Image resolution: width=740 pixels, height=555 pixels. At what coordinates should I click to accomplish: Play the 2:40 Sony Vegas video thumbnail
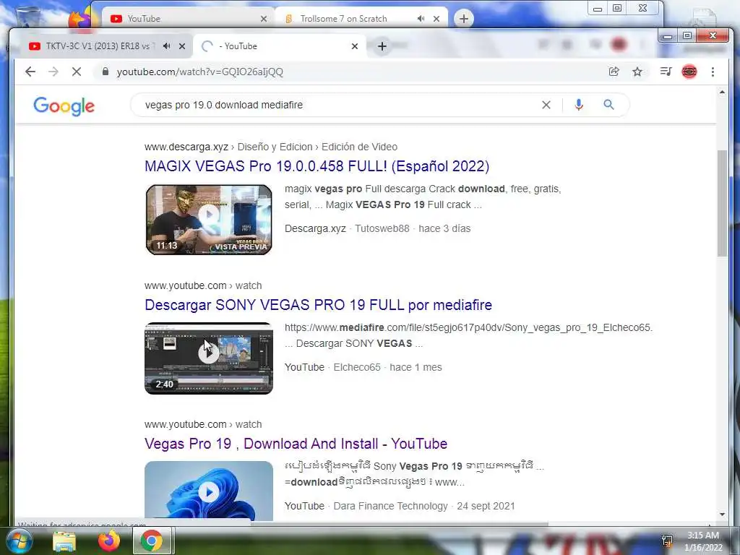tap(209, 358)
